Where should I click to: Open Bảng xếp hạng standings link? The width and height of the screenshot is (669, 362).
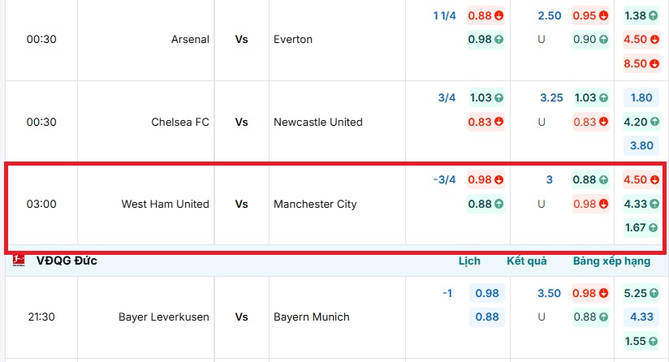click(x=611, y=261)
